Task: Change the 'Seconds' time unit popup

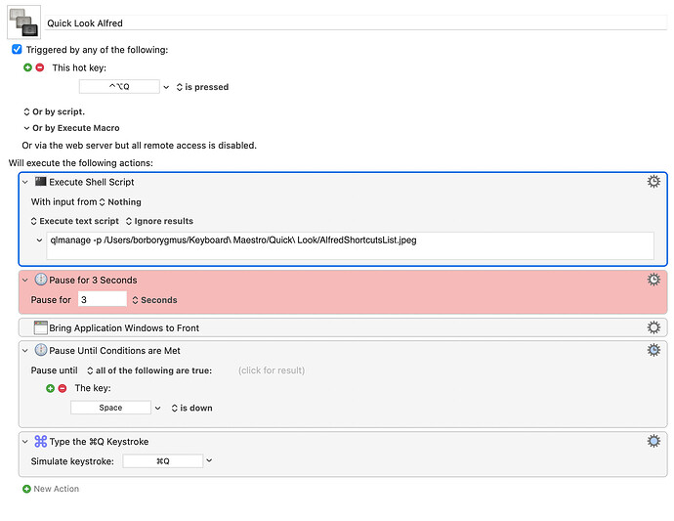Action: pyautogui.click(x=154, y=300)
